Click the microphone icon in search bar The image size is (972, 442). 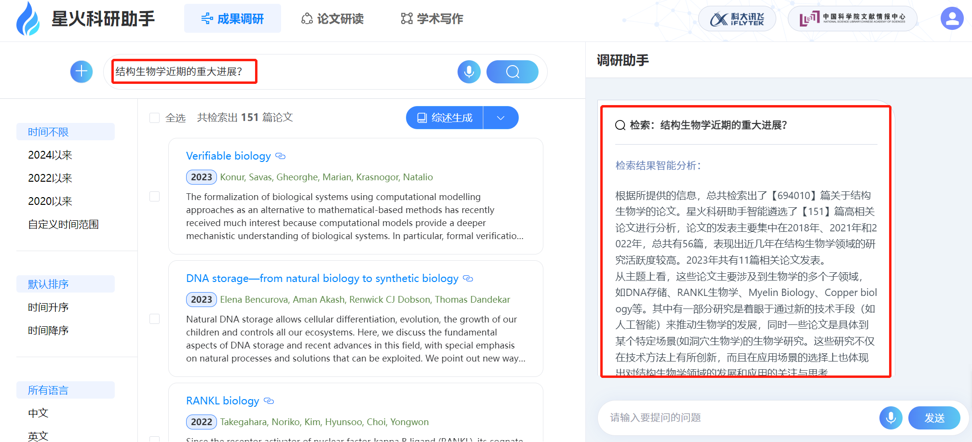click(469, 72)
